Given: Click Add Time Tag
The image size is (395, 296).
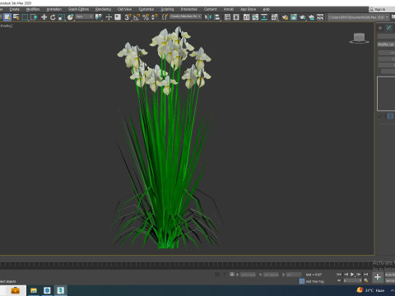Looking at the screenshot, I should pos(315,281).
